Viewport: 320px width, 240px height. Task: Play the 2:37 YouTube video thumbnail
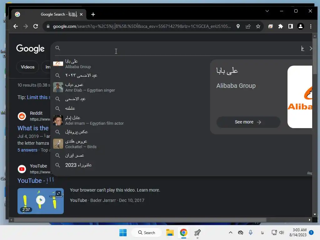pyautogui.click(x=41, y=201)
